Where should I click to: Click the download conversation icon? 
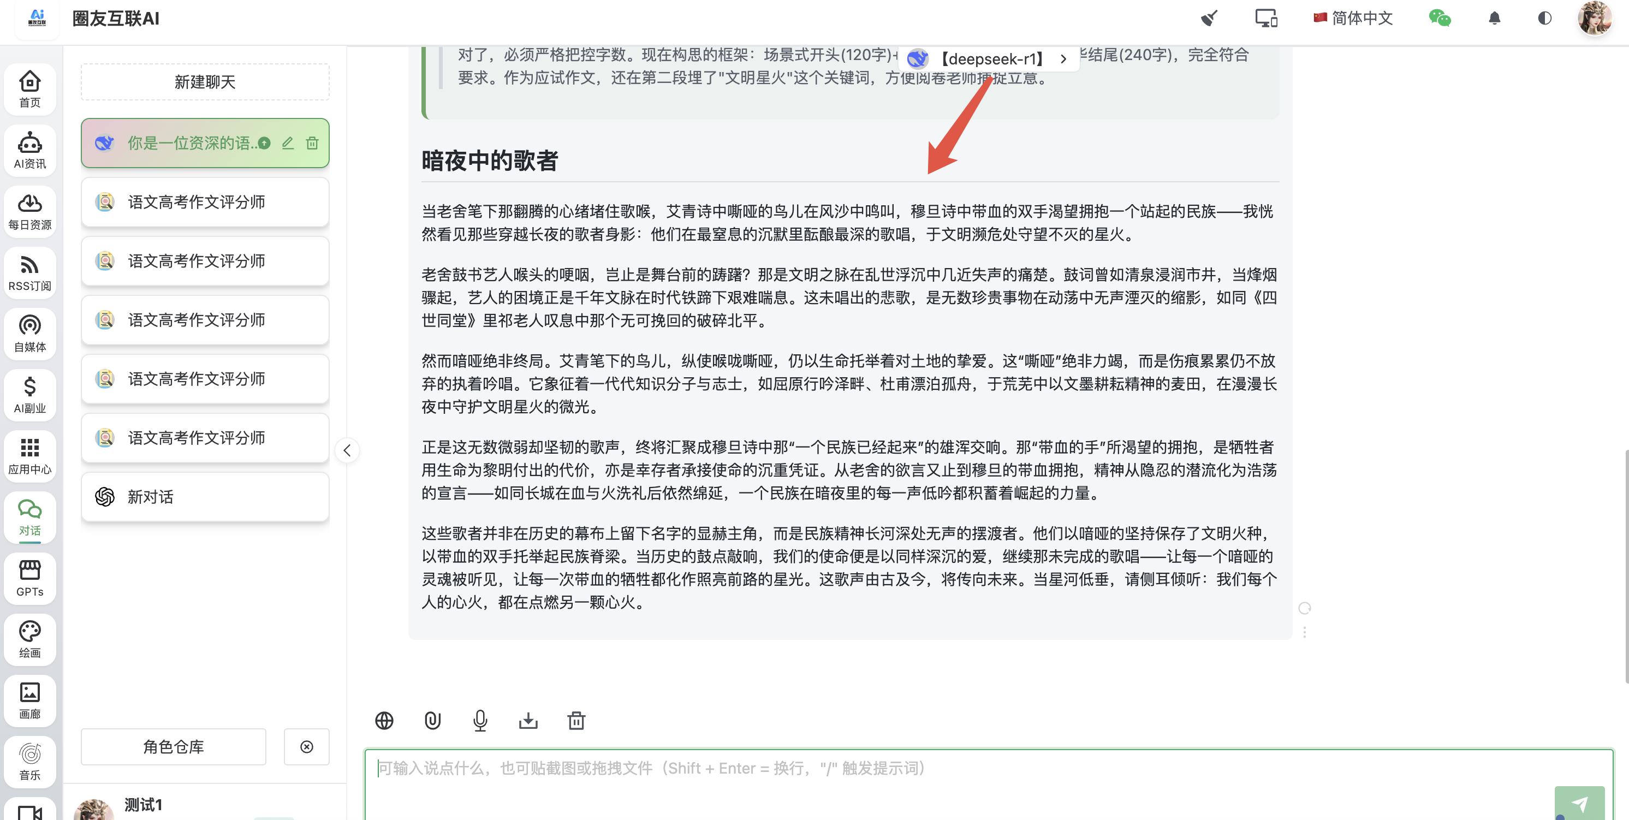pos(528,720)
